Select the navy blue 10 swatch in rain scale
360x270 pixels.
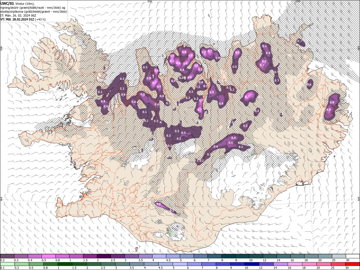click(x=251, y=264)
